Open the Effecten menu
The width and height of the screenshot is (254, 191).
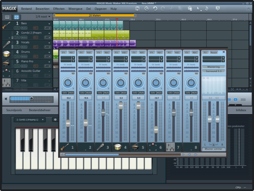(x=59, y=8)
